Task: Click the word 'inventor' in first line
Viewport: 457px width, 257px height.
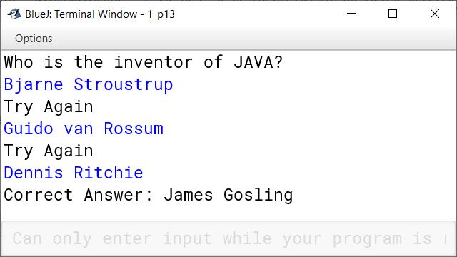Action: pos(154,62)
